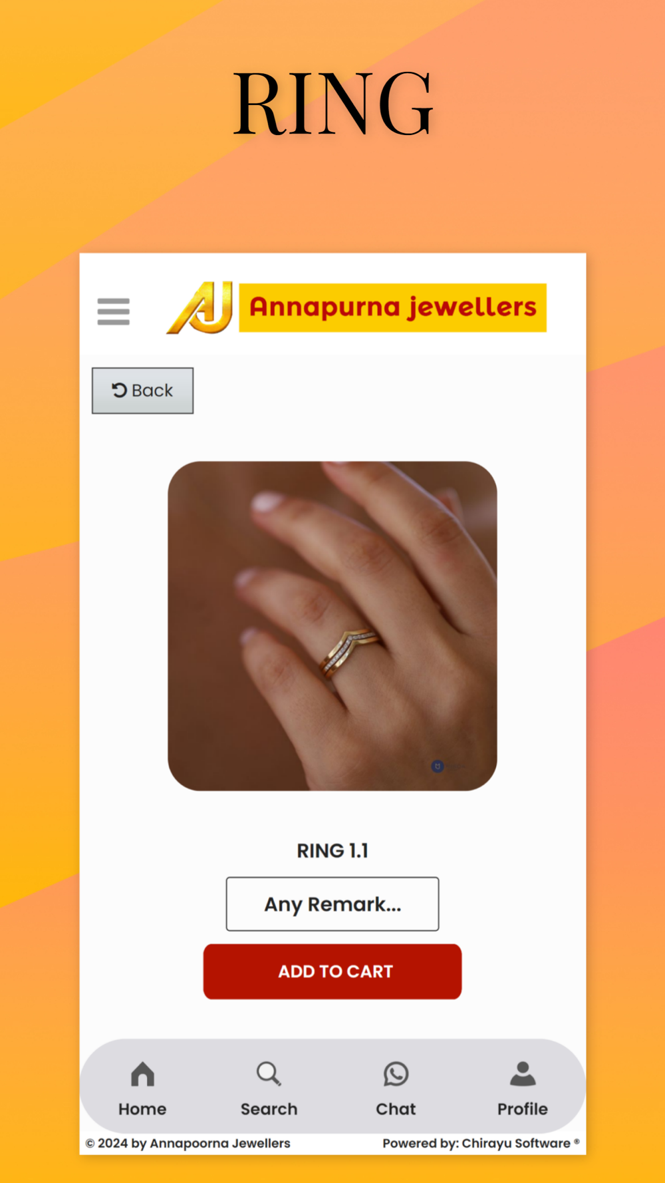The height and width of the screenshot is (1183, 665).
Task: Click the Chirayu Software credit link
Action: click(516, 1143)
